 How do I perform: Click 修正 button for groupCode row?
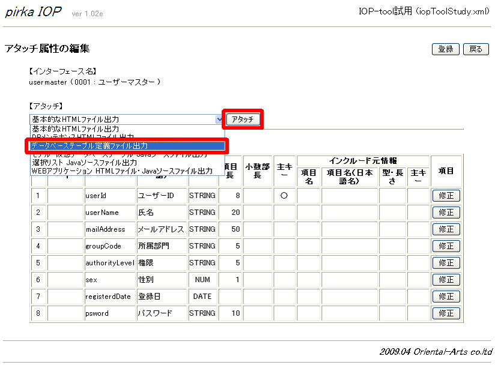coord(446,246)
